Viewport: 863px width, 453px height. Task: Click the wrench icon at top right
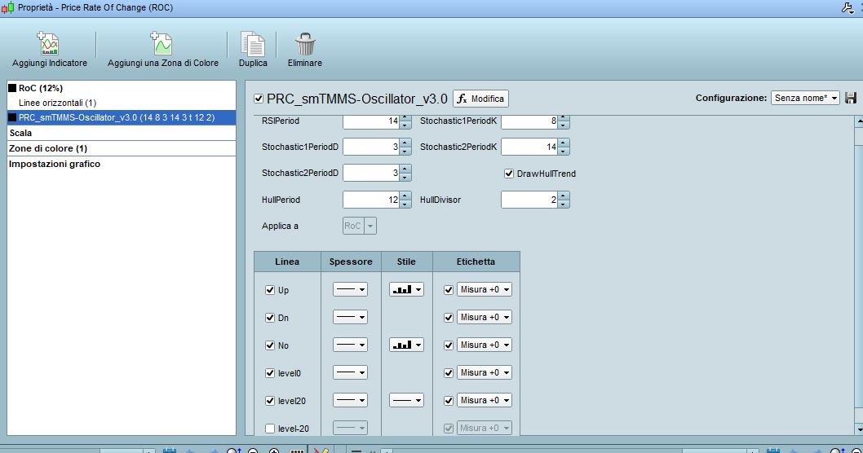[x=846, y=7]
